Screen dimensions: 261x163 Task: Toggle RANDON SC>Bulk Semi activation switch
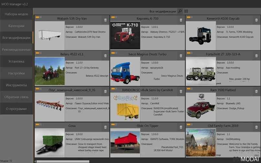click(114, 89)
